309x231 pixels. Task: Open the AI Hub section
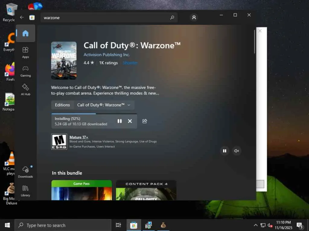click(x=25, y=90)
